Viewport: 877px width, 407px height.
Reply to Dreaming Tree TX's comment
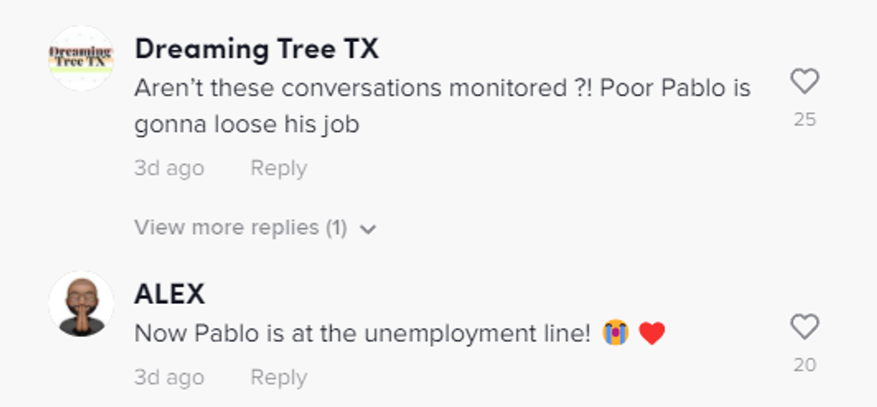coord(278,168)
